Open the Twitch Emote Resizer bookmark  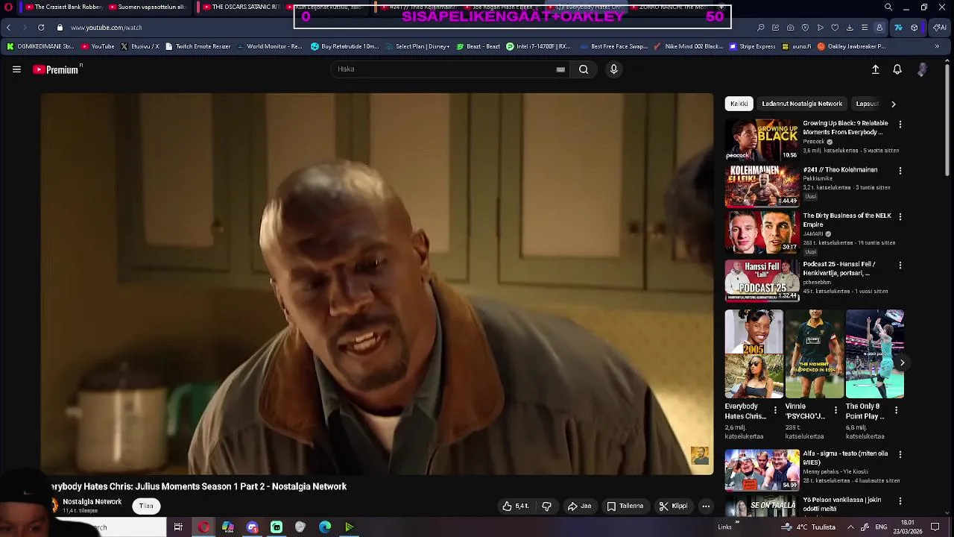click(x=198, y=46)
